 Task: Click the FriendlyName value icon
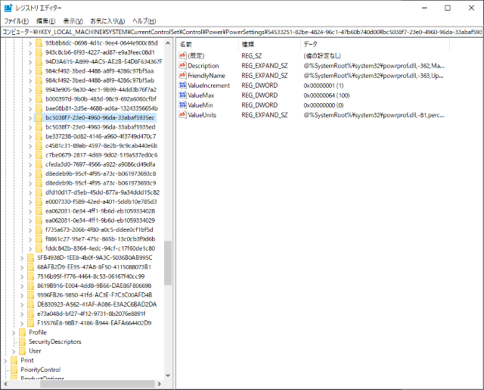point(182,76)
